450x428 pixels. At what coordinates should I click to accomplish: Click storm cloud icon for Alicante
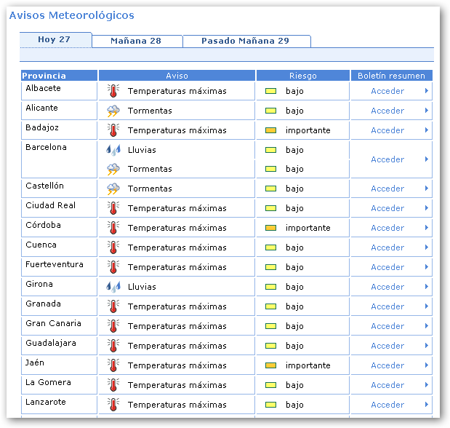[x=113, y=111]
